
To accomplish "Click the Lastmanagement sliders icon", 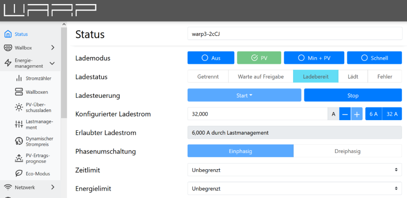I will 19,124.
